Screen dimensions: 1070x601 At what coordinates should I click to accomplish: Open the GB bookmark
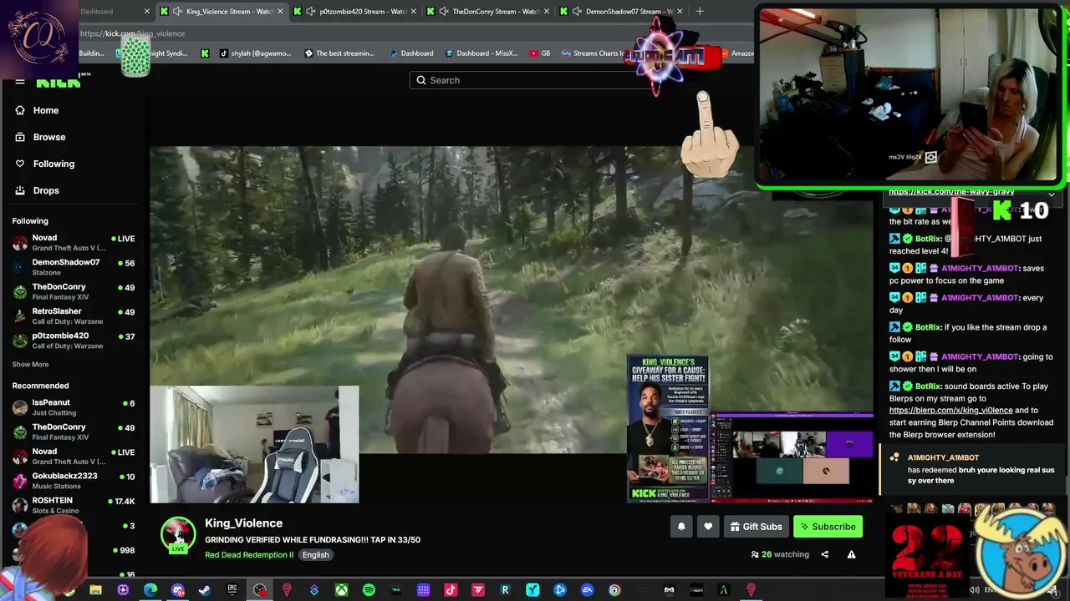pos(540,53)
